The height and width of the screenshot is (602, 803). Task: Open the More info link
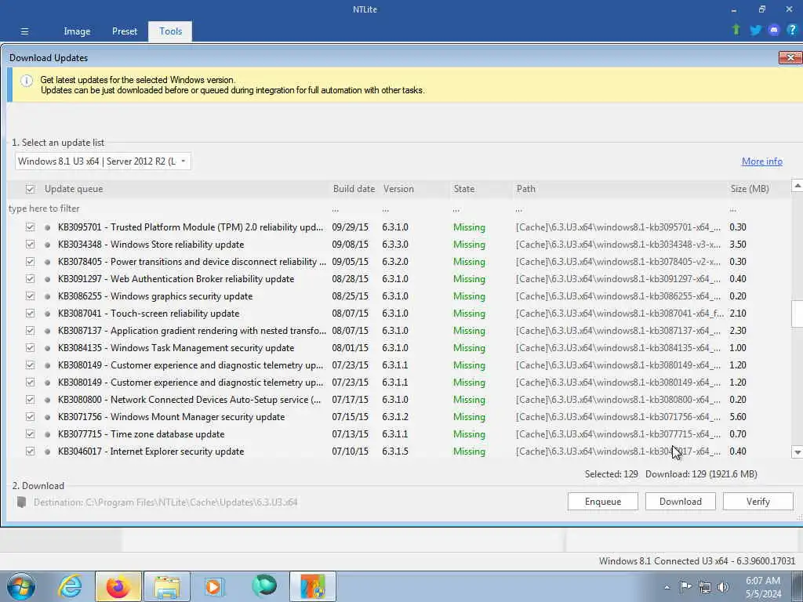point(762,161)
